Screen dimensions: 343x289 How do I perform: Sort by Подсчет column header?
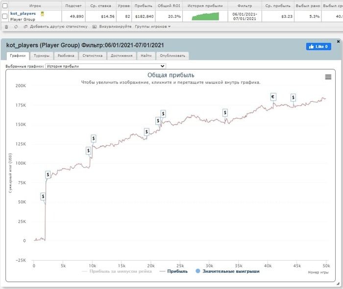pyautogui.click(x=73, y=6)
